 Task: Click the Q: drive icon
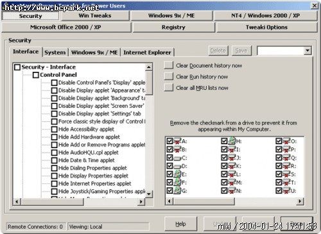pos(286,158)
